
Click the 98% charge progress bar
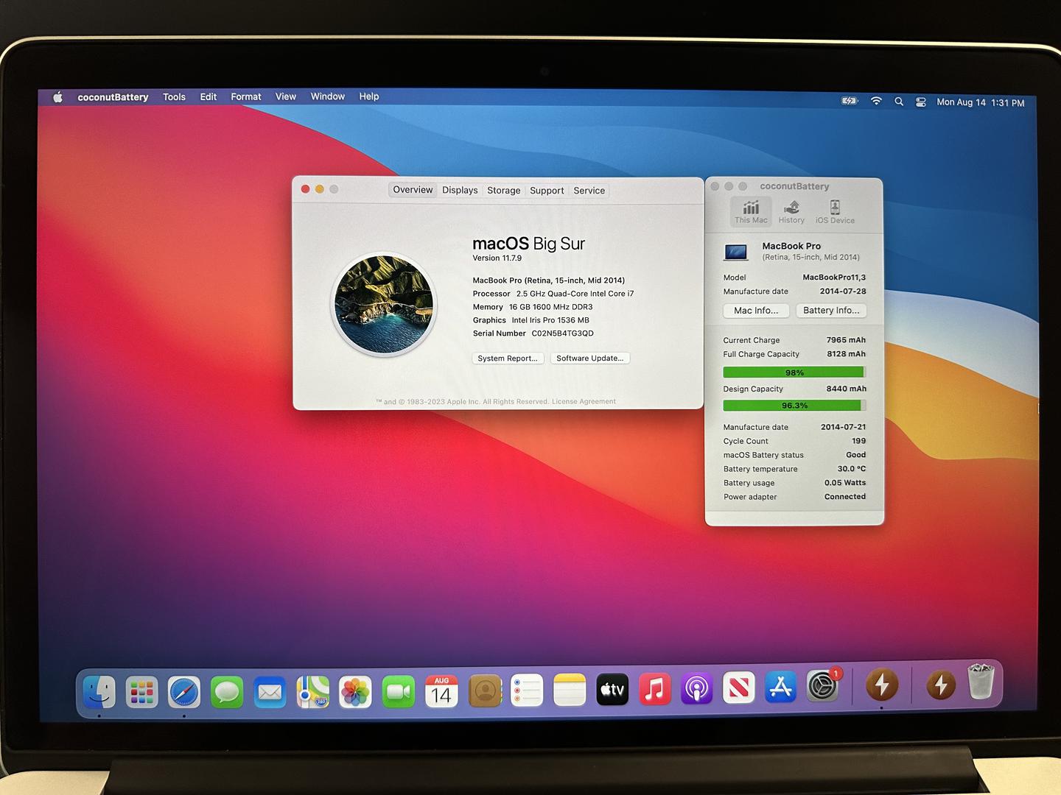[794, 372]
